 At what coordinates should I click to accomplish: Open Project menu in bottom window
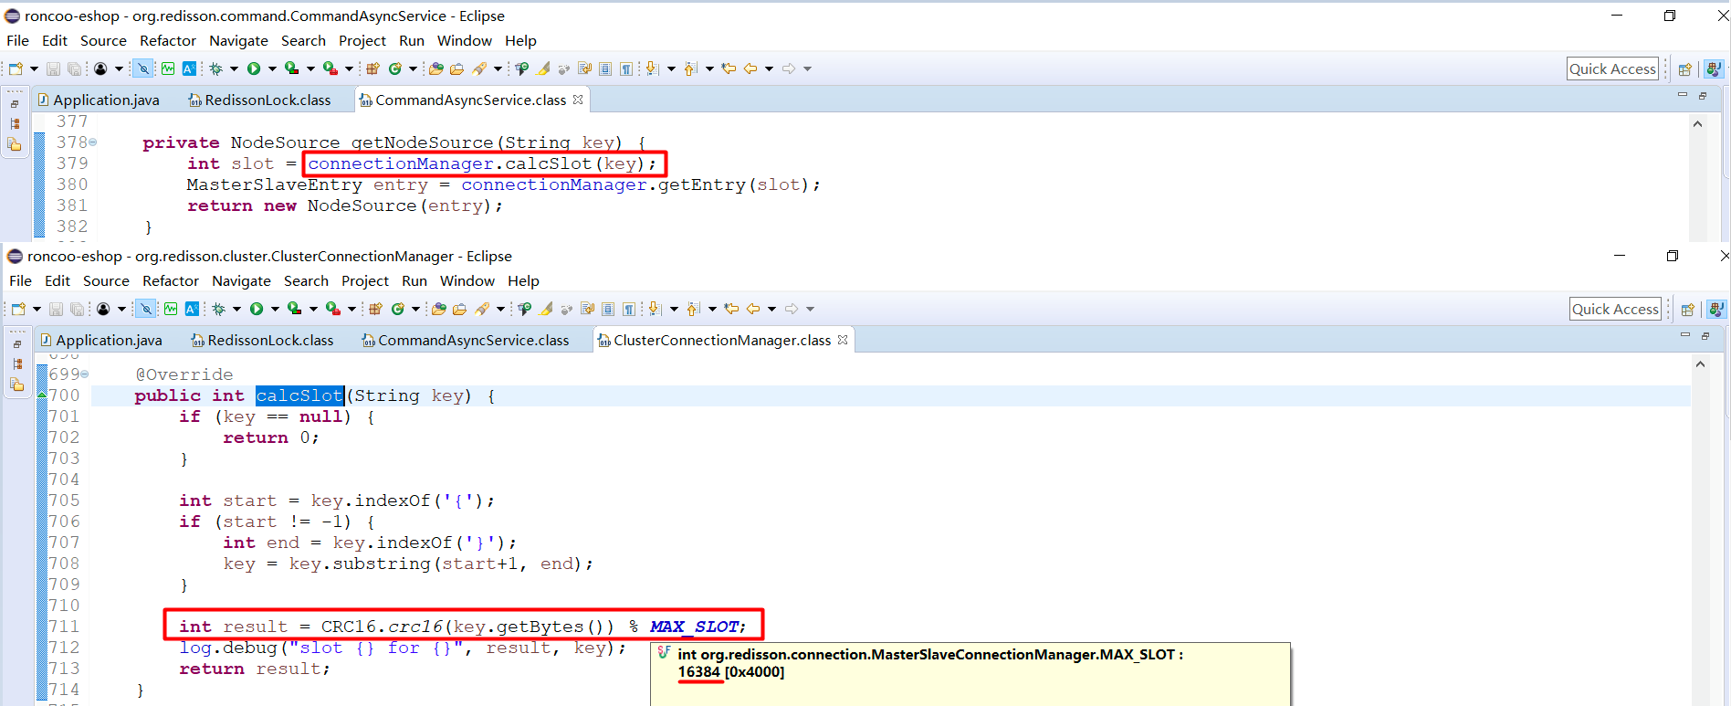365,281
